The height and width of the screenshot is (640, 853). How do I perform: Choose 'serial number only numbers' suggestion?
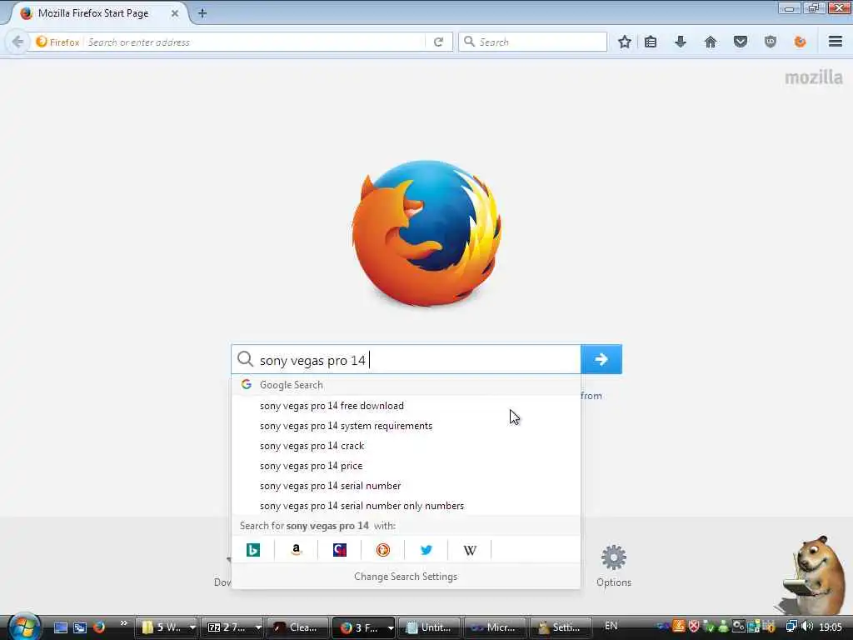coord(406,506)
